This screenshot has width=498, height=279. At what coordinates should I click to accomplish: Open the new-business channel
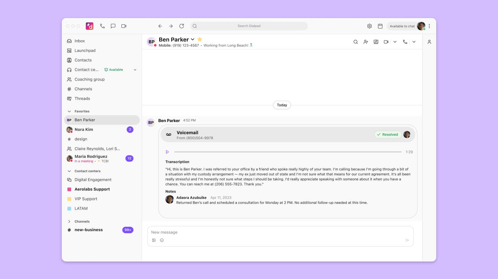(89, 230)
